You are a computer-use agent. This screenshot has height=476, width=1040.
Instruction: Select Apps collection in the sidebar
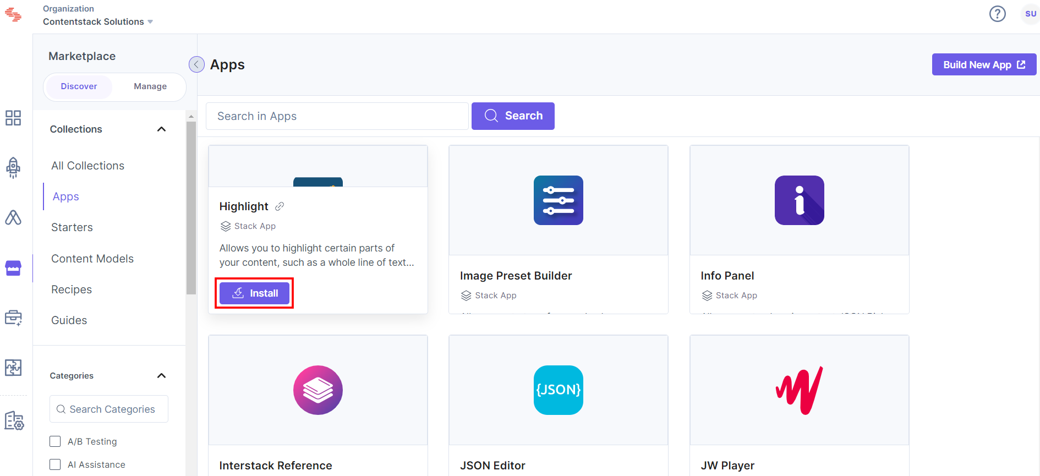point(66,196)
